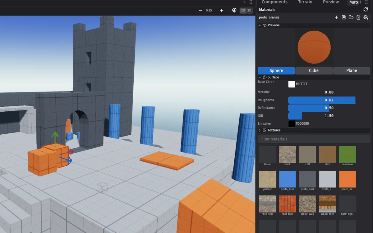373x233 pixels.
Task: Click the right panel drag-handle dots
Action: pyautogui.click(x=366, y=2)
